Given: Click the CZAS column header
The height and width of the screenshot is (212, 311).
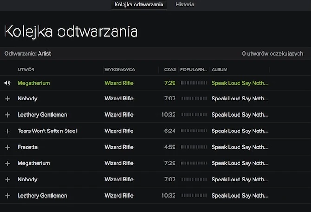Looking at the screenshot, I should tap(170, 69).
